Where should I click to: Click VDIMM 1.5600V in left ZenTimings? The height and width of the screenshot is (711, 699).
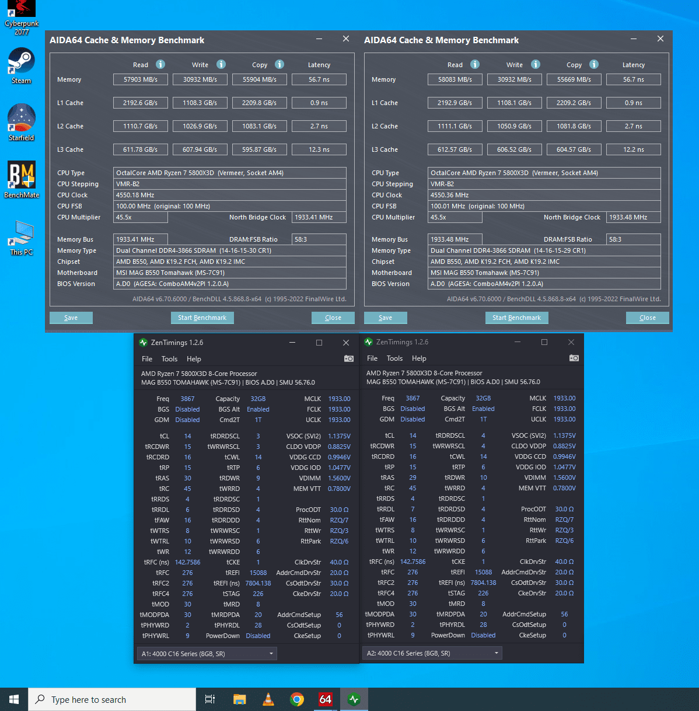(x=339, y=478)
